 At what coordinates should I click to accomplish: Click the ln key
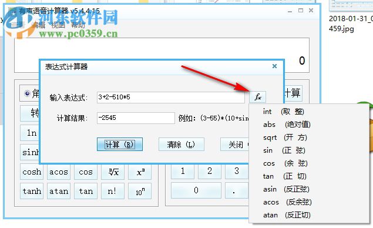pos(30,133)
